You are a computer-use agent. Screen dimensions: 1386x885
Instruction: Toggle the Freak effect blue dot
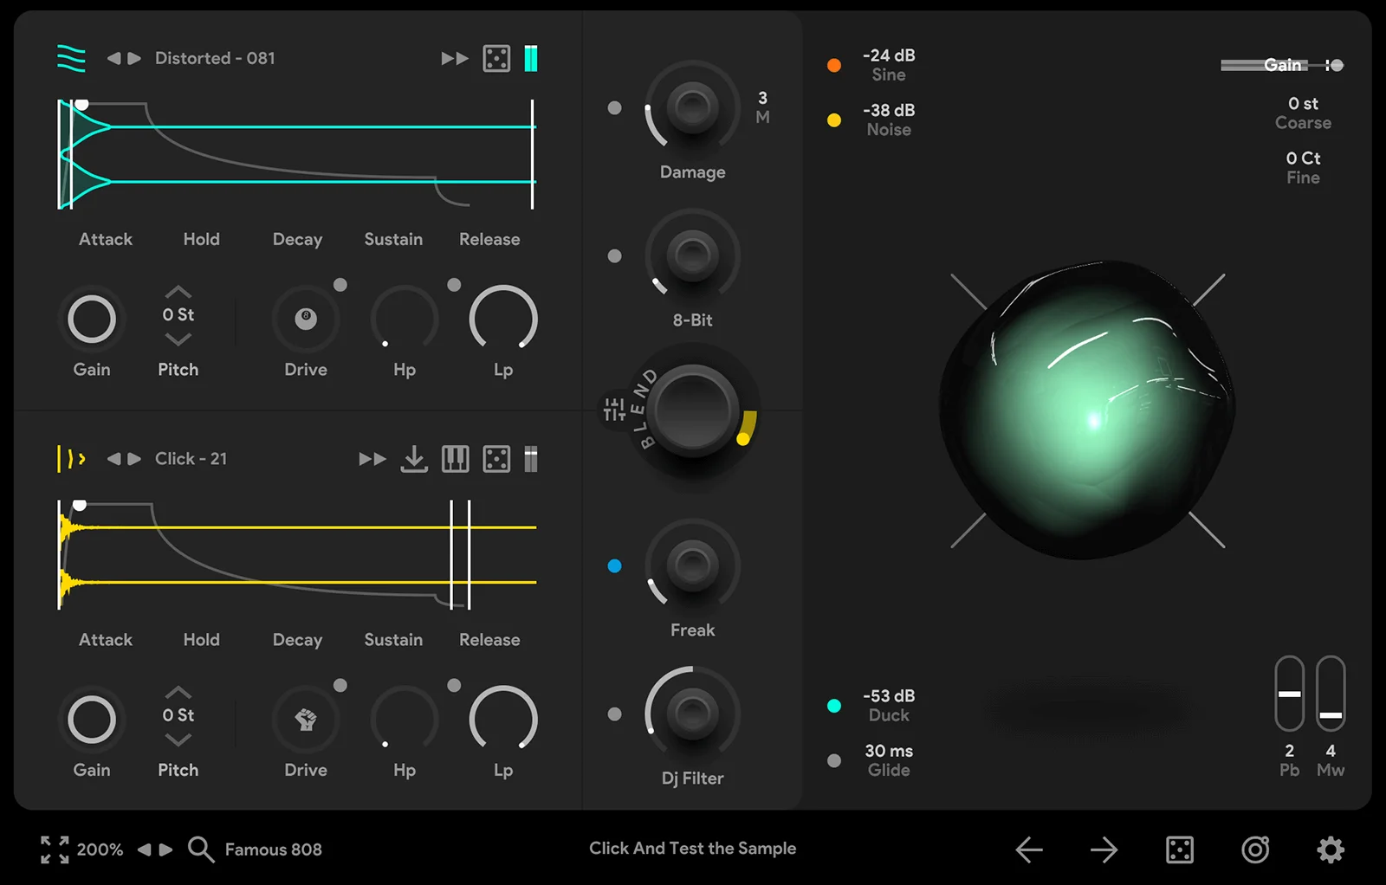pyautogui.click(x=615, y=566)
